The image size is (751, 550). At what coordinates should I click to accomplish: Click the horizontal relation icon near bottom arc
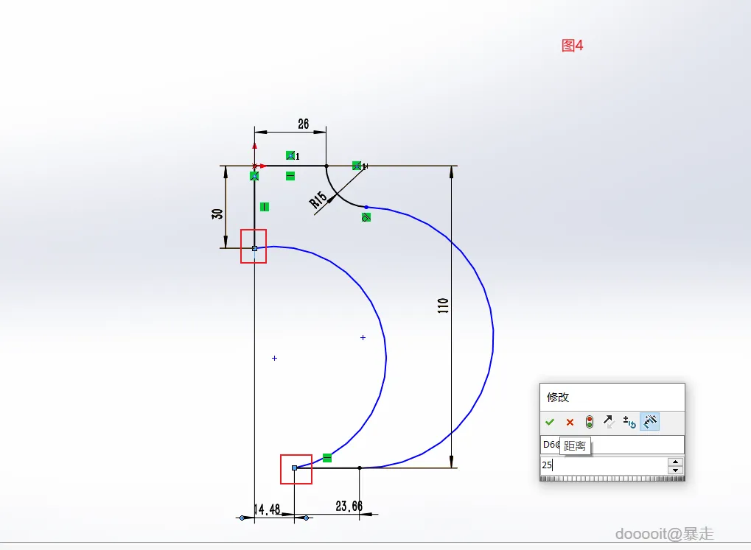click(x=327, y=458)
